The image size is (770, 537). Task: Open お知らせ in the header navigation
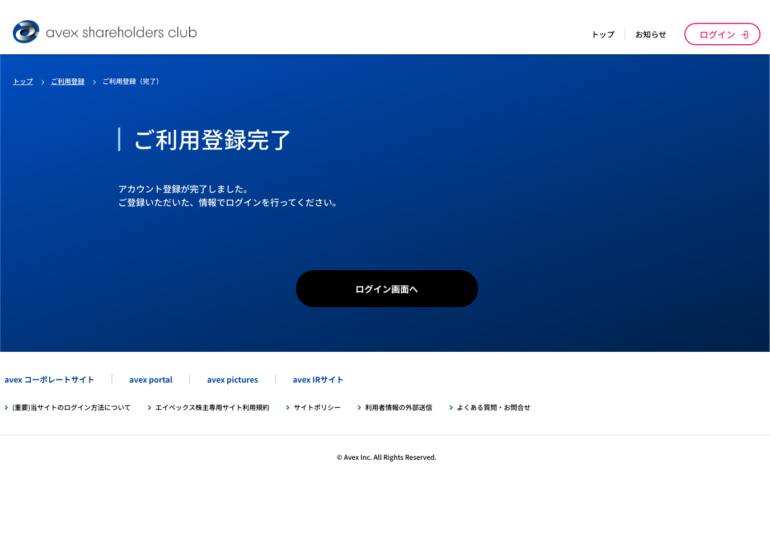tap(650, 35)
